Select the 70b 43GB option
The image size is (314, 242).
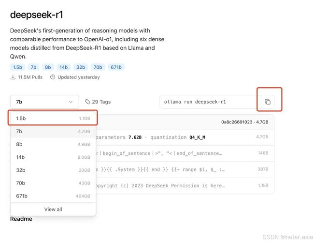coord(53,183)
